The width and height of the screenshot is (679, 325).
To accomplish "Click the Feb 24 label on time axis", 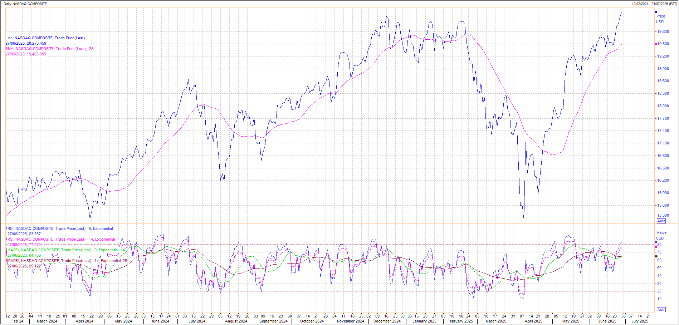I will pyautogui.click(x=17, y=321).
